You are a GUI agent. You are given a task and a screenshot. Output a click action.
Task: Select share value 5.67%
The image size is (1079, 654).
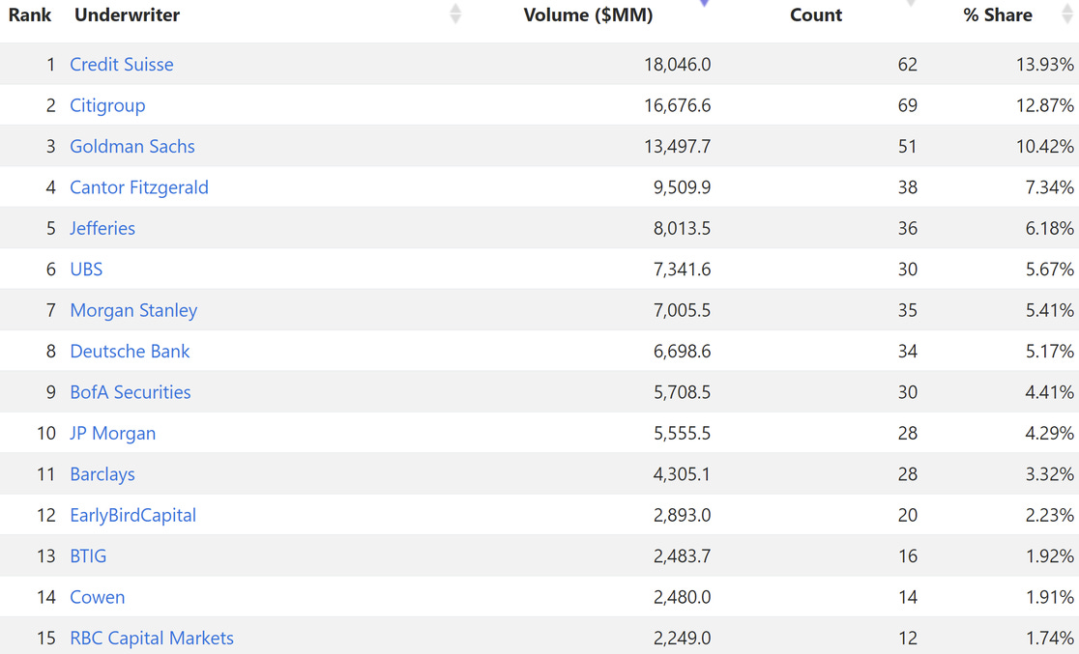pos(1049,269)
